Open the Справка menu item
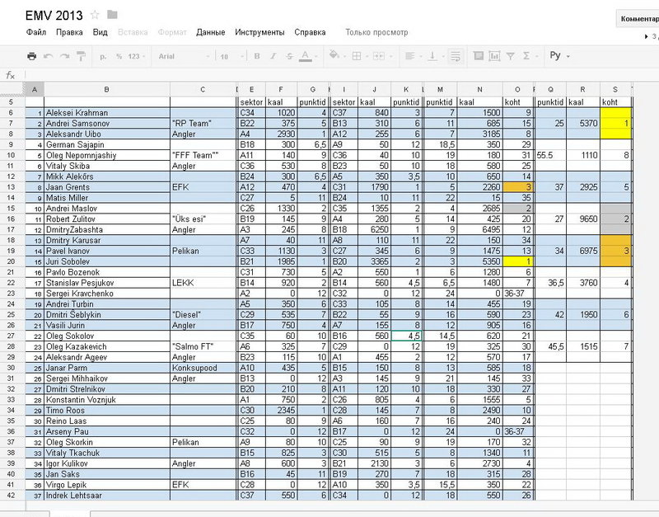This screenshot has width=659, height=517. [x=310, y=32]
